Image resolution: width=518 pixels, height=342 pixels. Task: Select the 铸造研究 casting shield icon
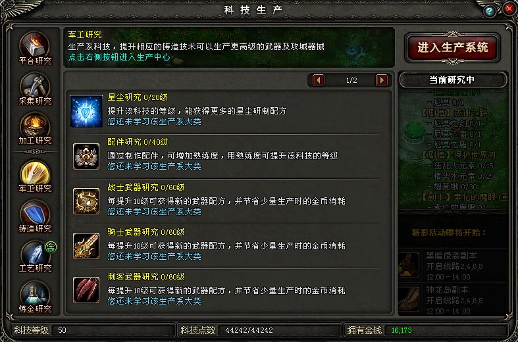tap(35, 216)
